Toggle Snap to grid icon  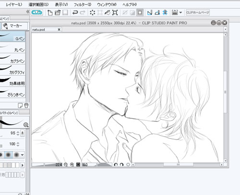[165, 12]
